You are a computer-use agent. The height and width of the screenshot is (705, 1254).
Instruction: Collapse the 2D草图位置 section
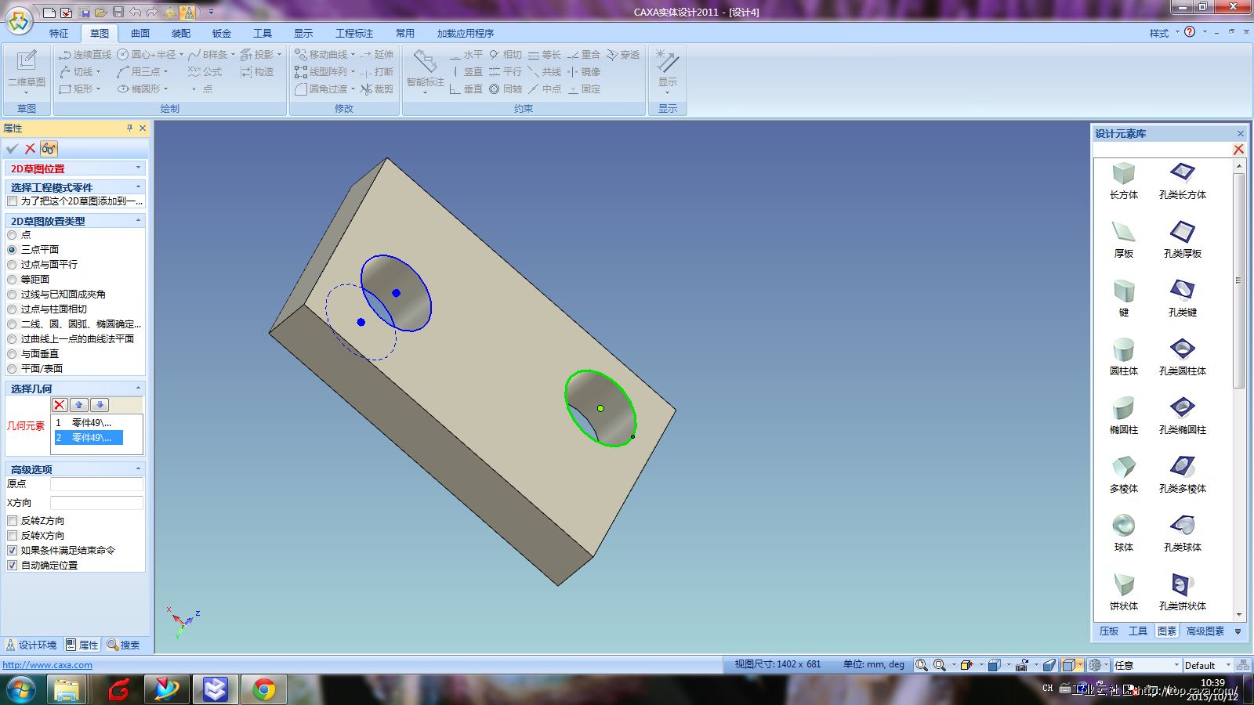point(138,168)
